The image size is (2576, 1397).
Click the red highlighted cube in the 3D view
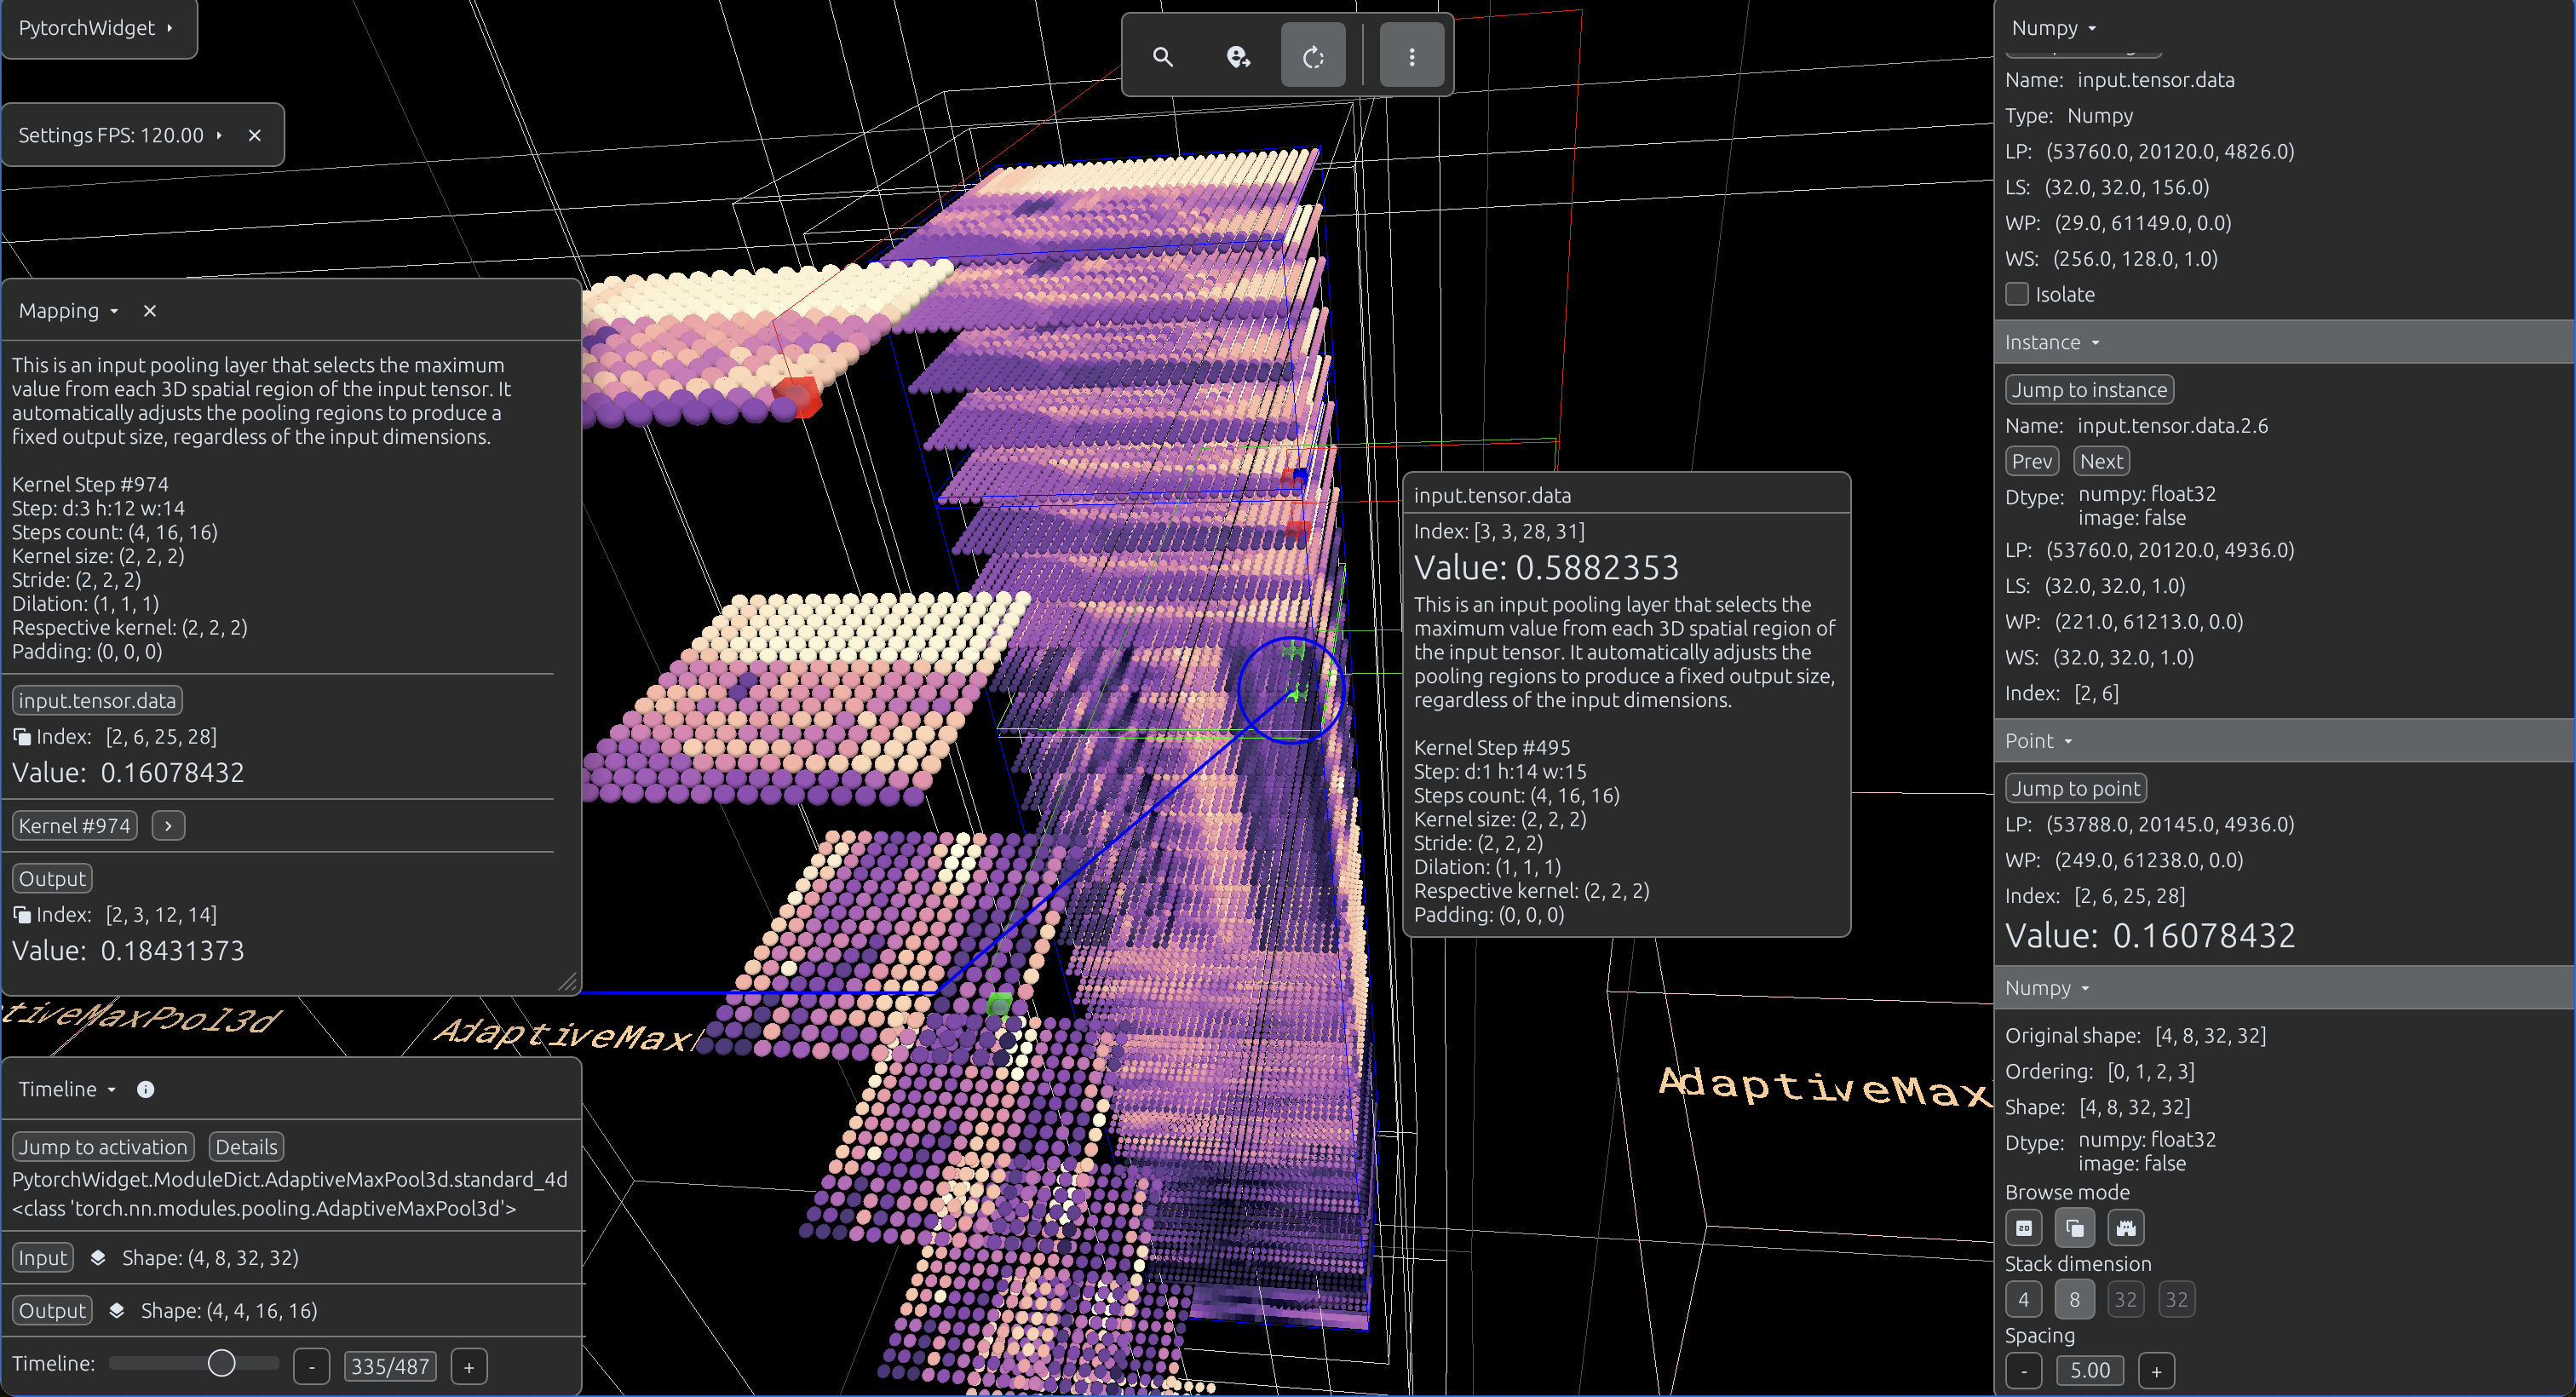pyautogui.click(x=797, y=396)
